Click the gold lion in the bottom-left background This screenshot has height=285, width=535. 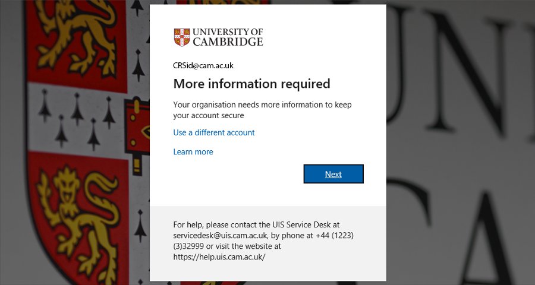coord(79,218)
